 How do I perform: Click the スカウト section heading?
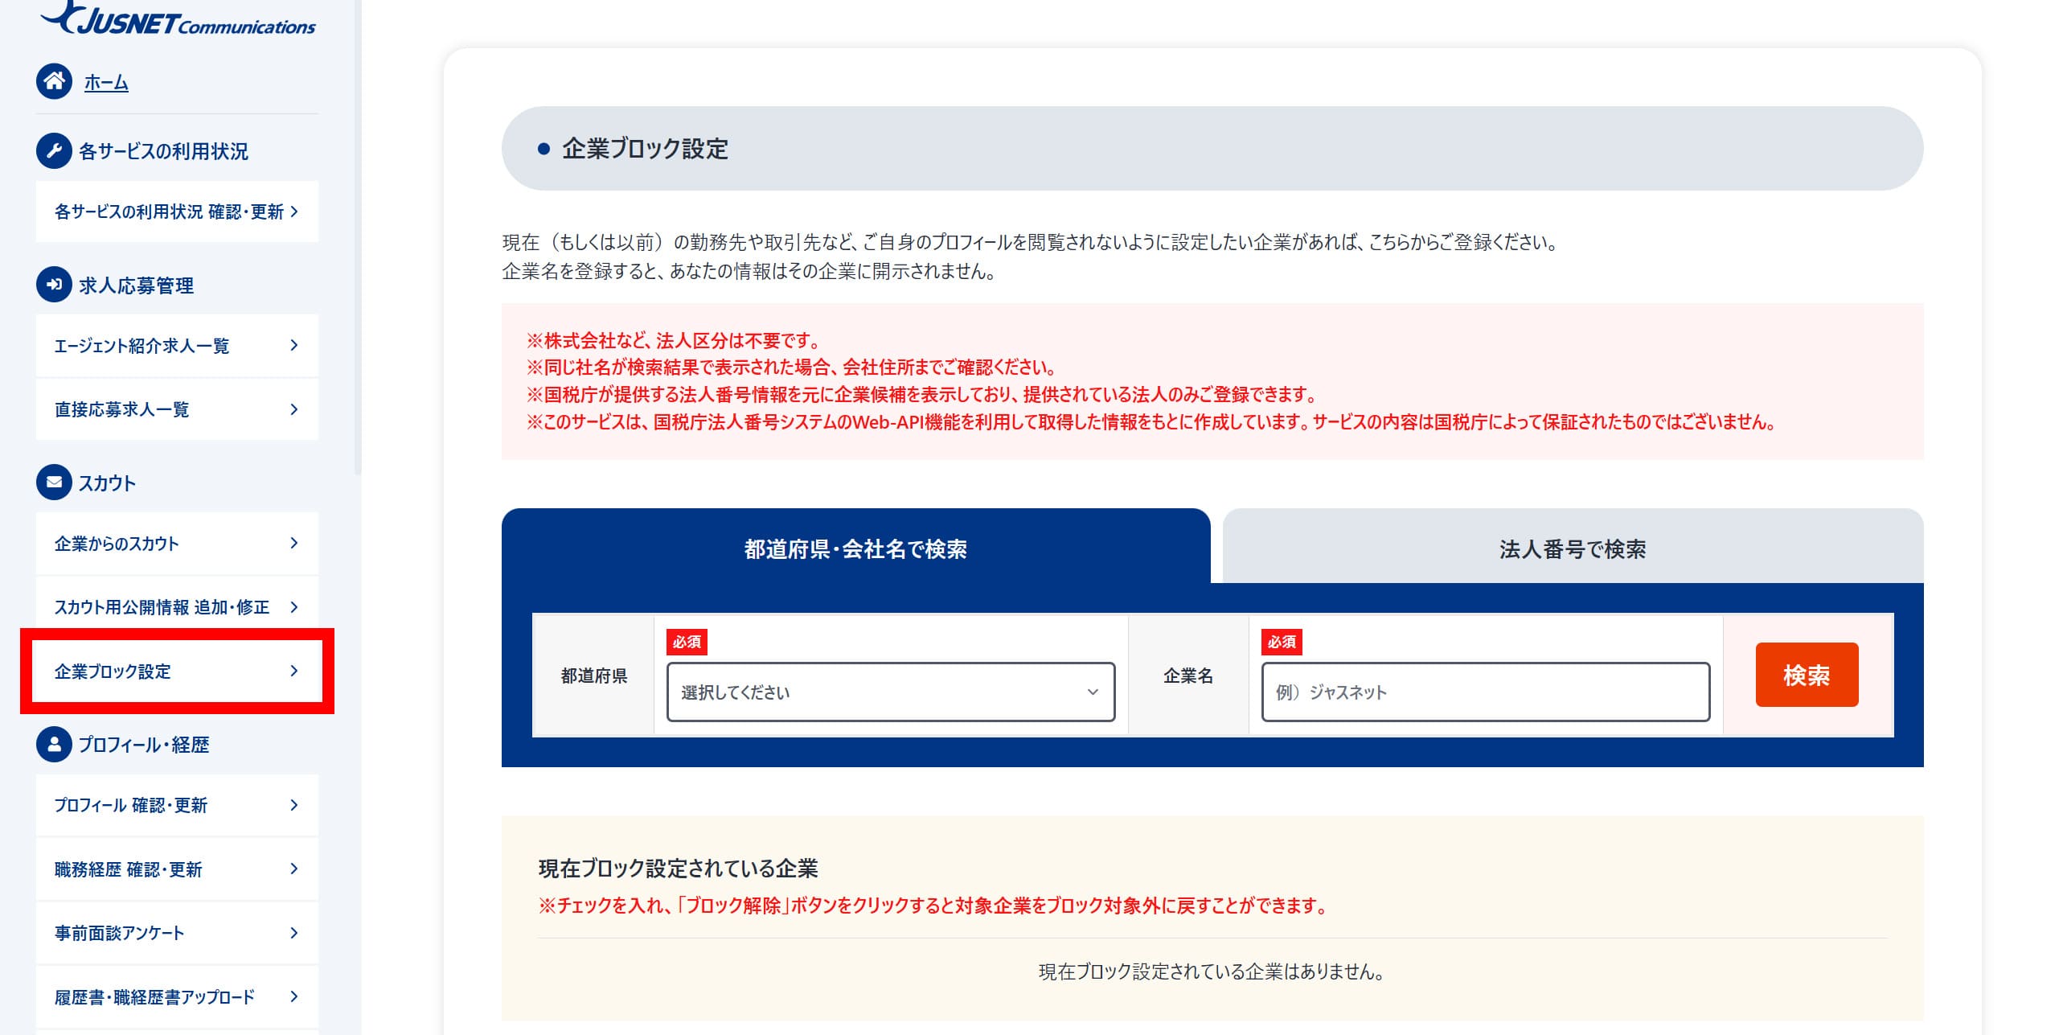(107, 483)
